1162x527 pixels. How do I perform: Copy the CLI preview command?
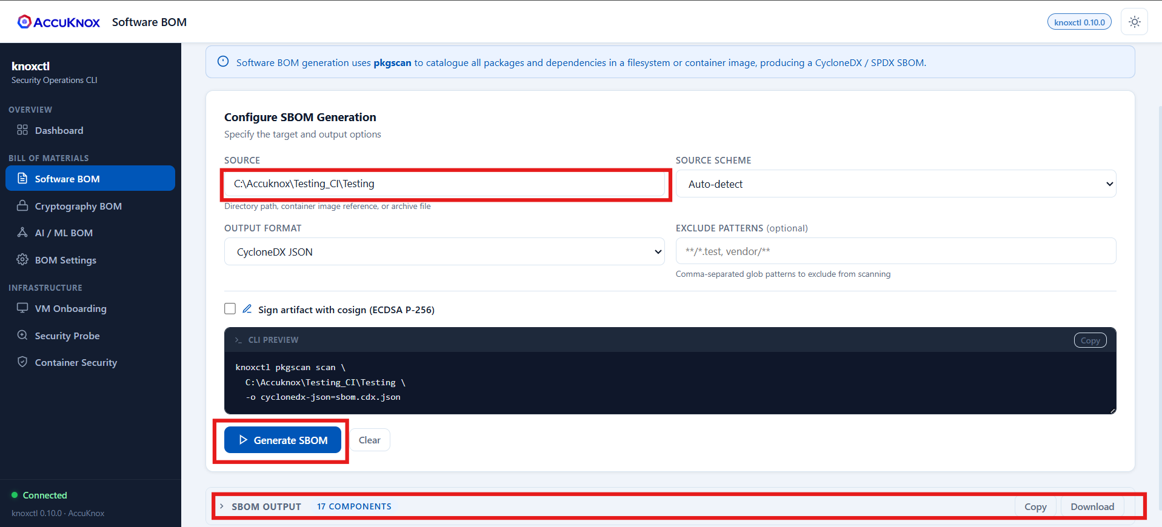pyautogui.click(x=1090, y=340)
